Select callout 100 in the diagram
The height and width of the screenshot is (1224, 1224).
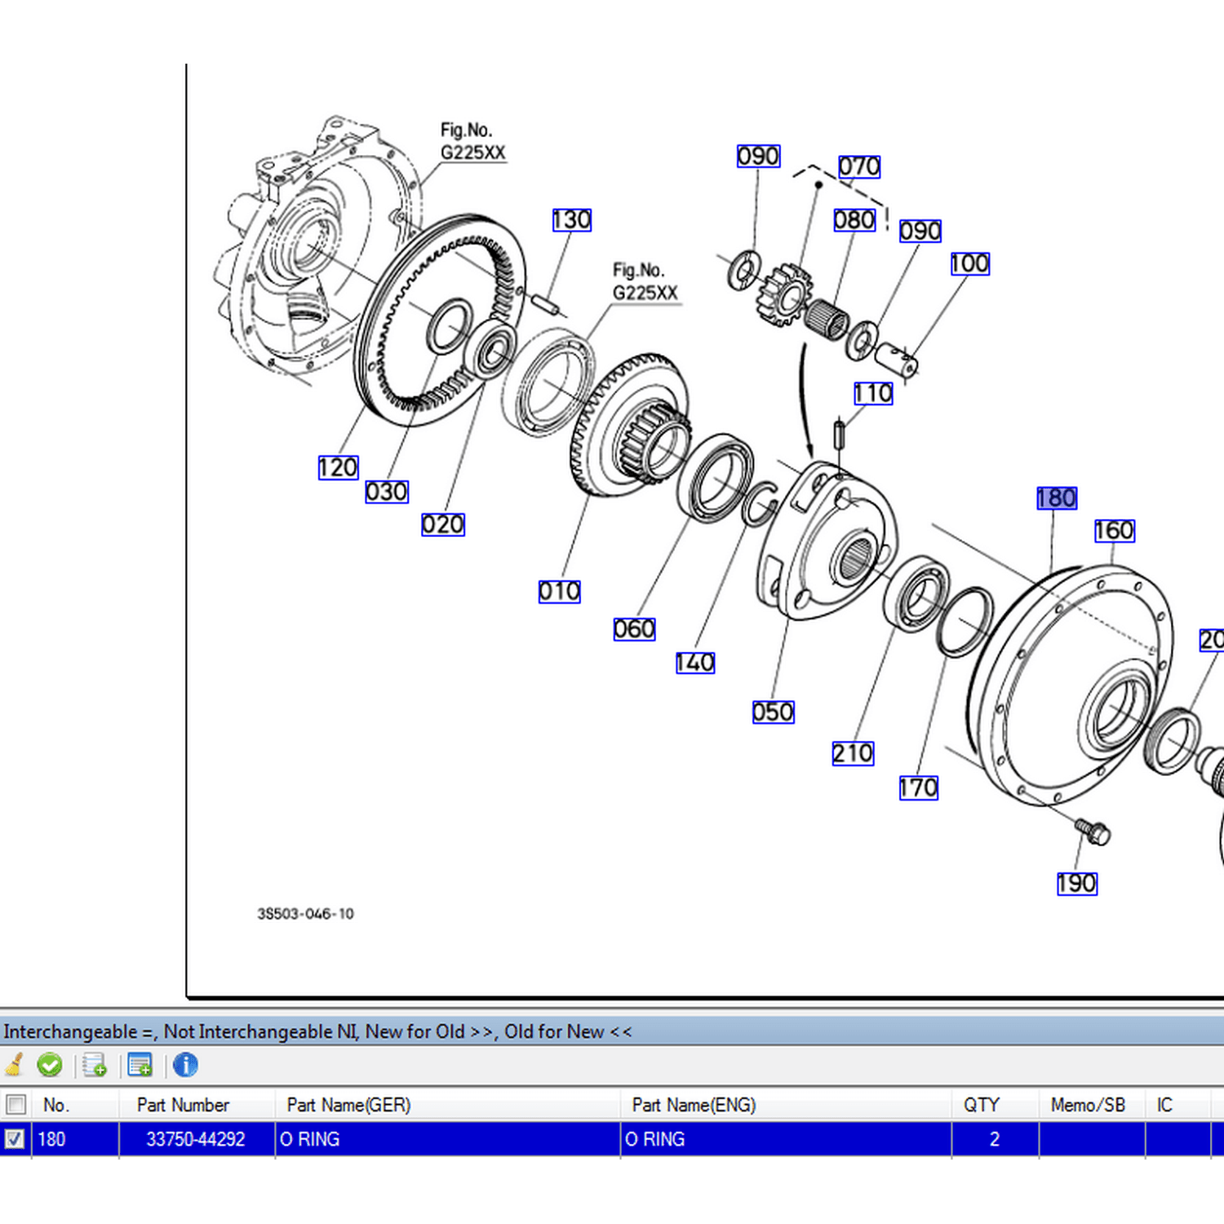point(970,264)
